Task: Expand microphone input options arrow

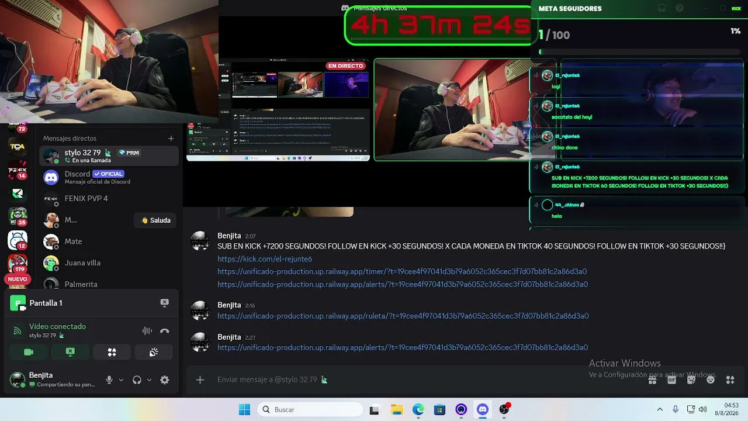Action: click(121, 380)
